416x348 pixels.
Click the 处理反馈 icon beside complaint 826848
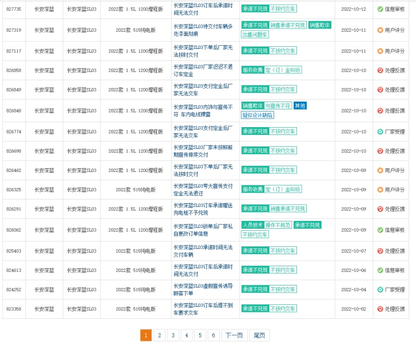pos(380,110)
